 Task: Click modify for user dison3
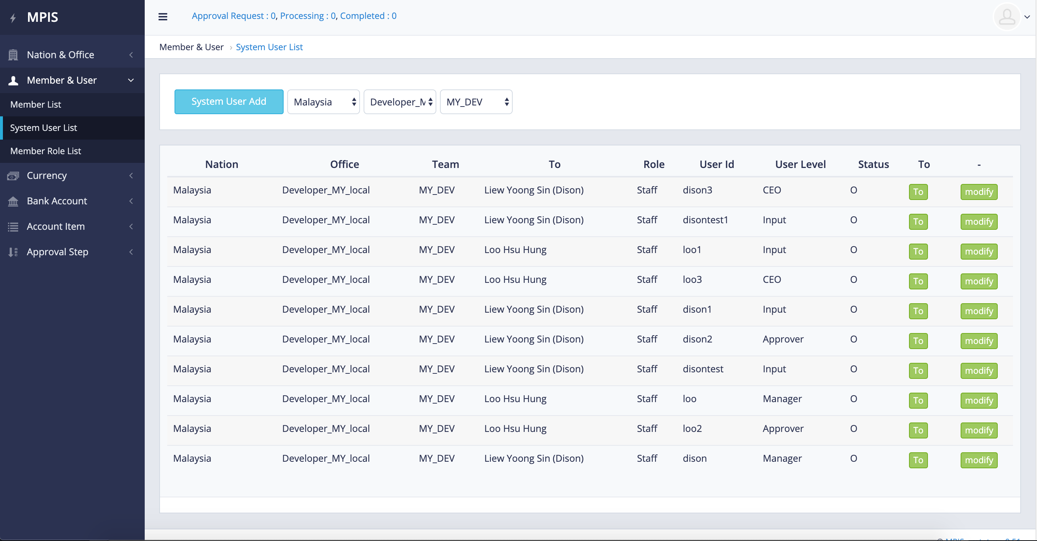click(978, 192)
